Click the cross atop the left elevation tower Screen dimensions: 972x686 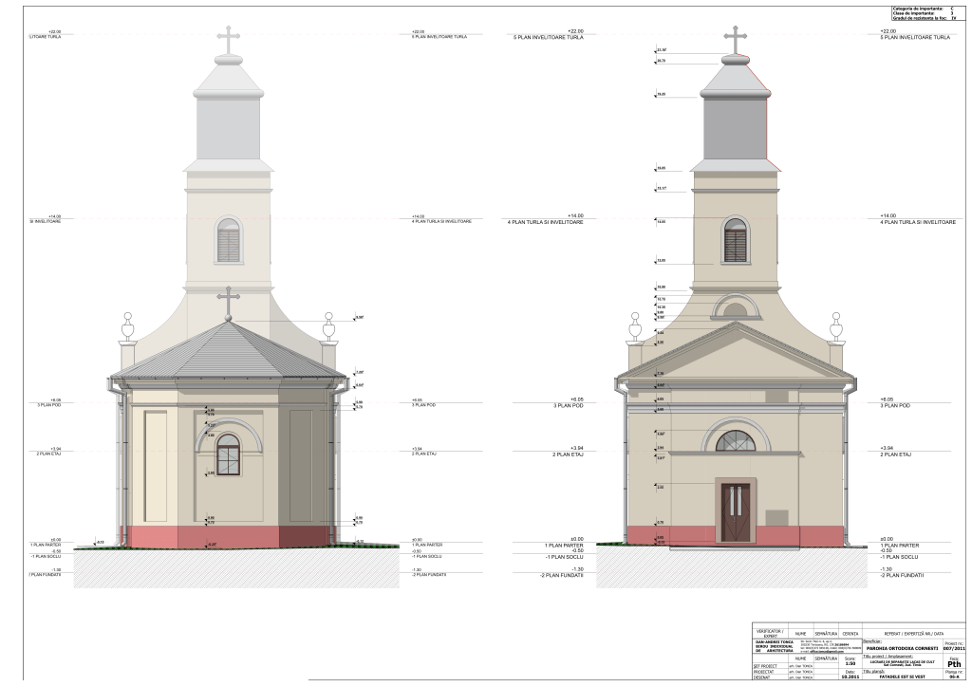(228, 40)
